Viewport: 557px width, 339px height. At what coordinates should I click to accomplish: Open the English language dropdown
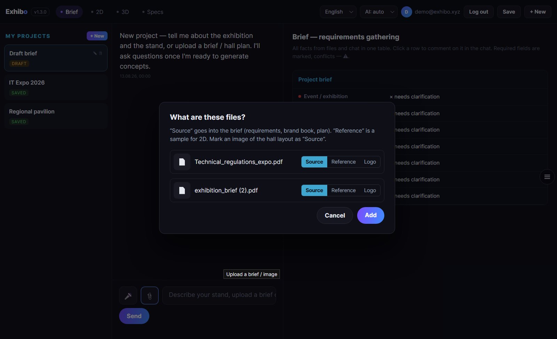(x=338, y=12)
